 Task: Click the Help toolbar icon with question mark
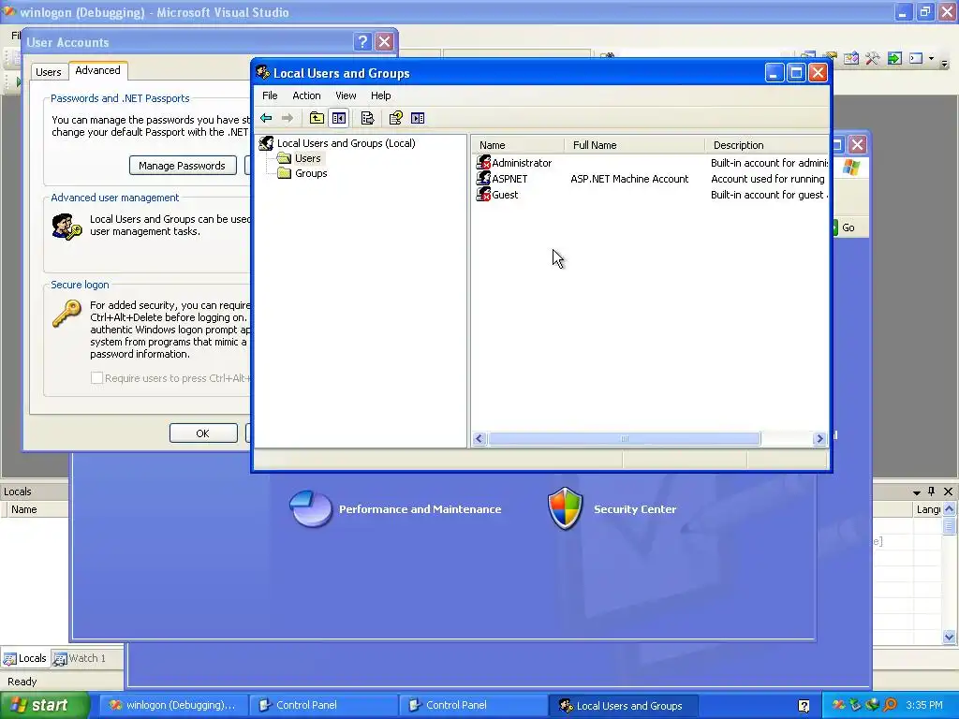click(x=396, y=118)
